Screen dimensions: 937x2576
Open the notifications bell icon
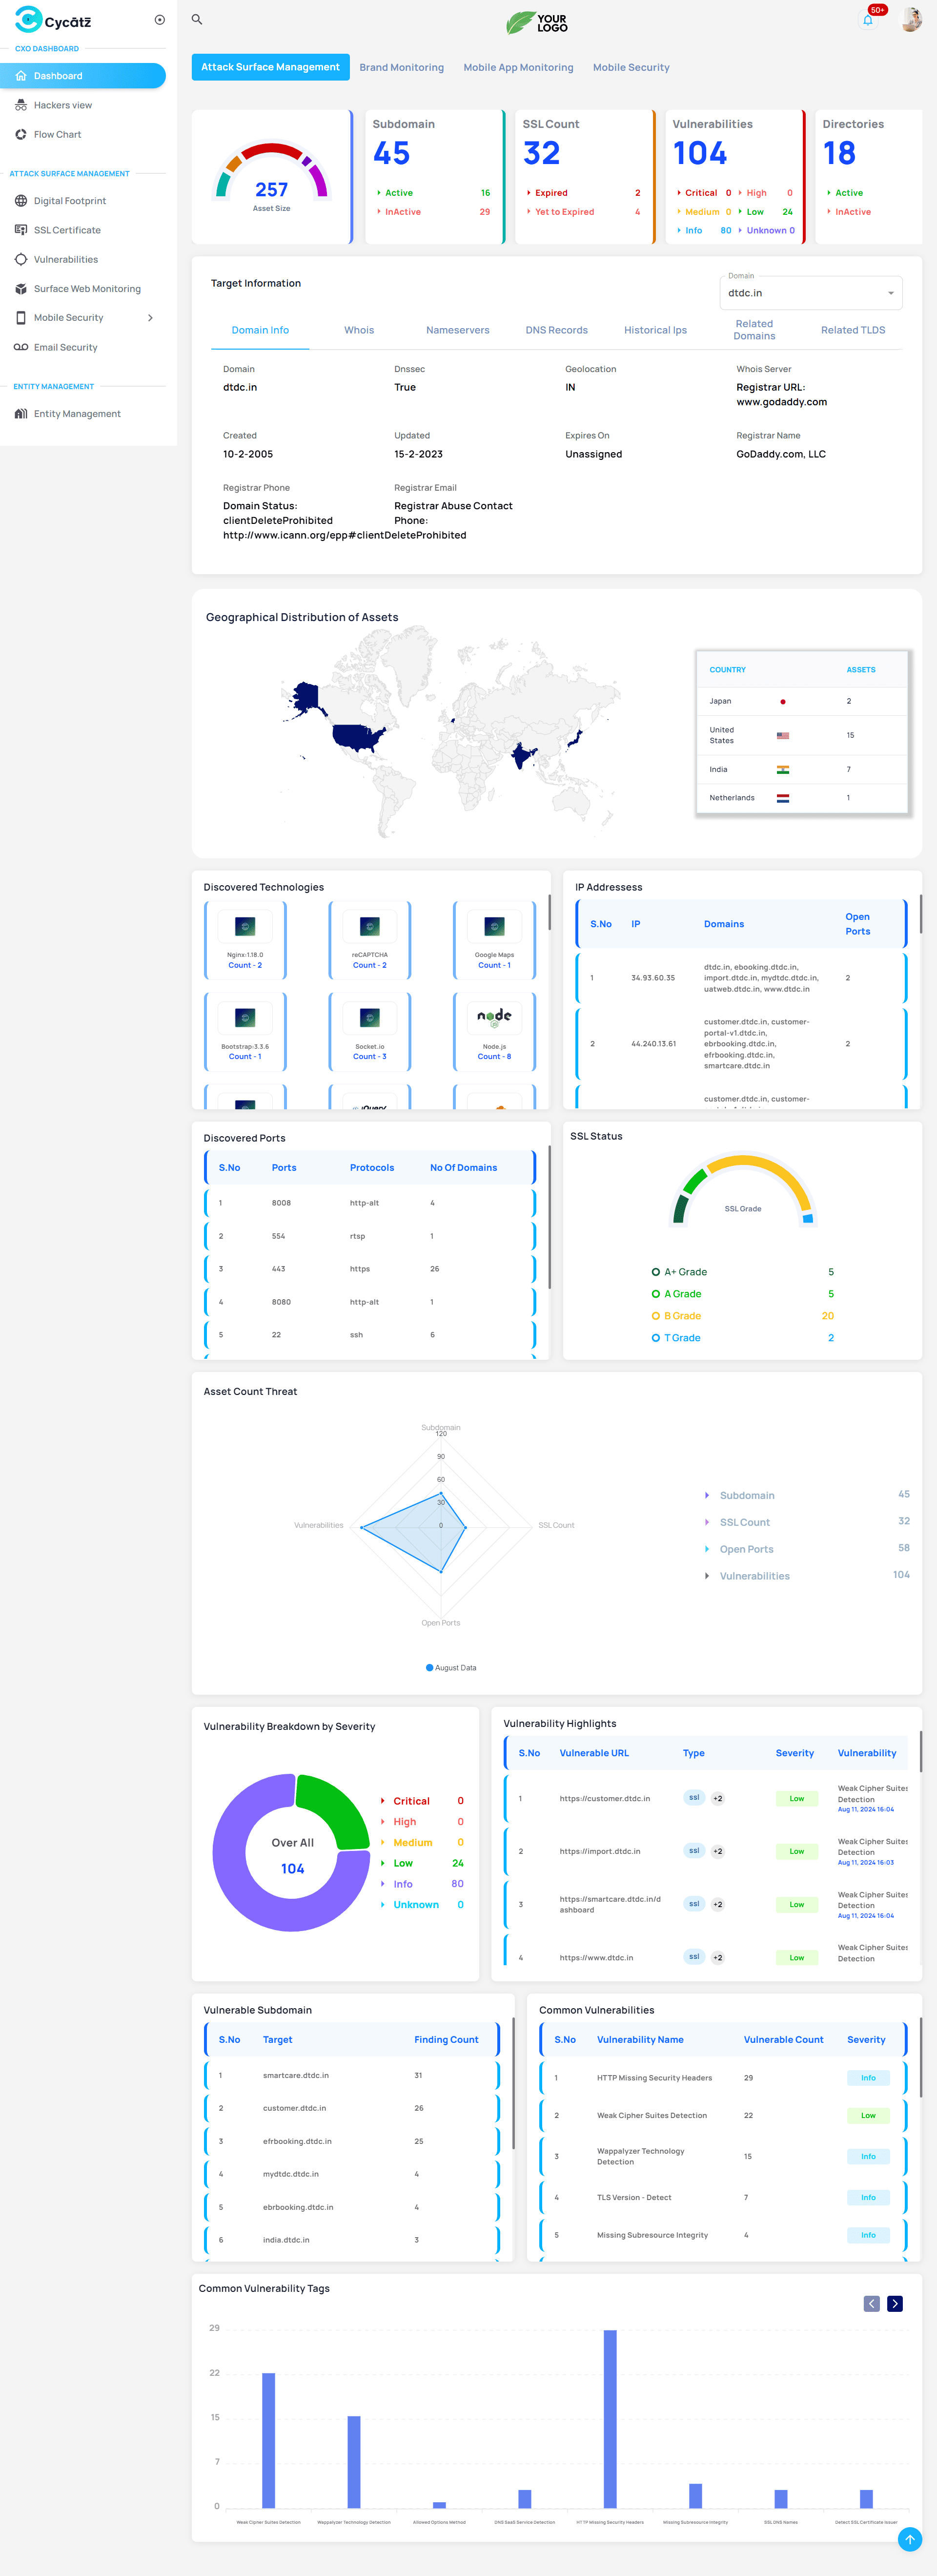(867, 20)
